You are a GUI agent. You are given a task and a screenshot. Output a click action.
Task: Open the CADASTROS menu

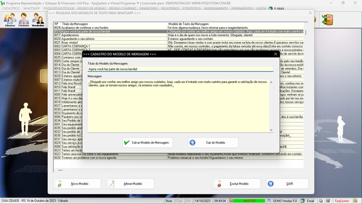tap(11, 8)
